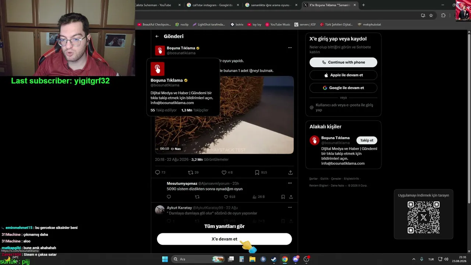Follow Boşuna Tıklama via Takip et

pos(366,140)
